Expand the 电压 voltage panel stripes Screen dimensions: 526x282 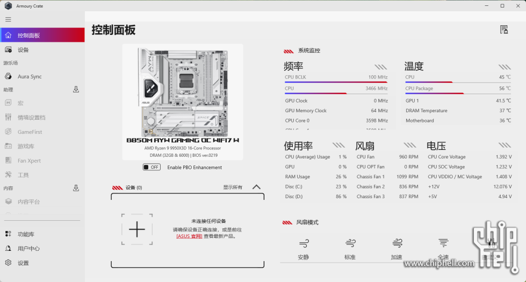[x=505, y=145]
